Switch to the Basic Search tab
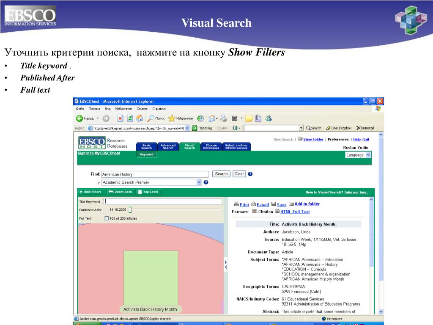The height and width of the screenshot is (325, 433). 146,146
